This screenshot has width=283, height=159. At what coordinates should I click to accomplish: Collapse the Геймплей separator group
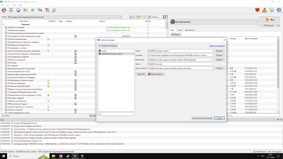coord(3,24)
